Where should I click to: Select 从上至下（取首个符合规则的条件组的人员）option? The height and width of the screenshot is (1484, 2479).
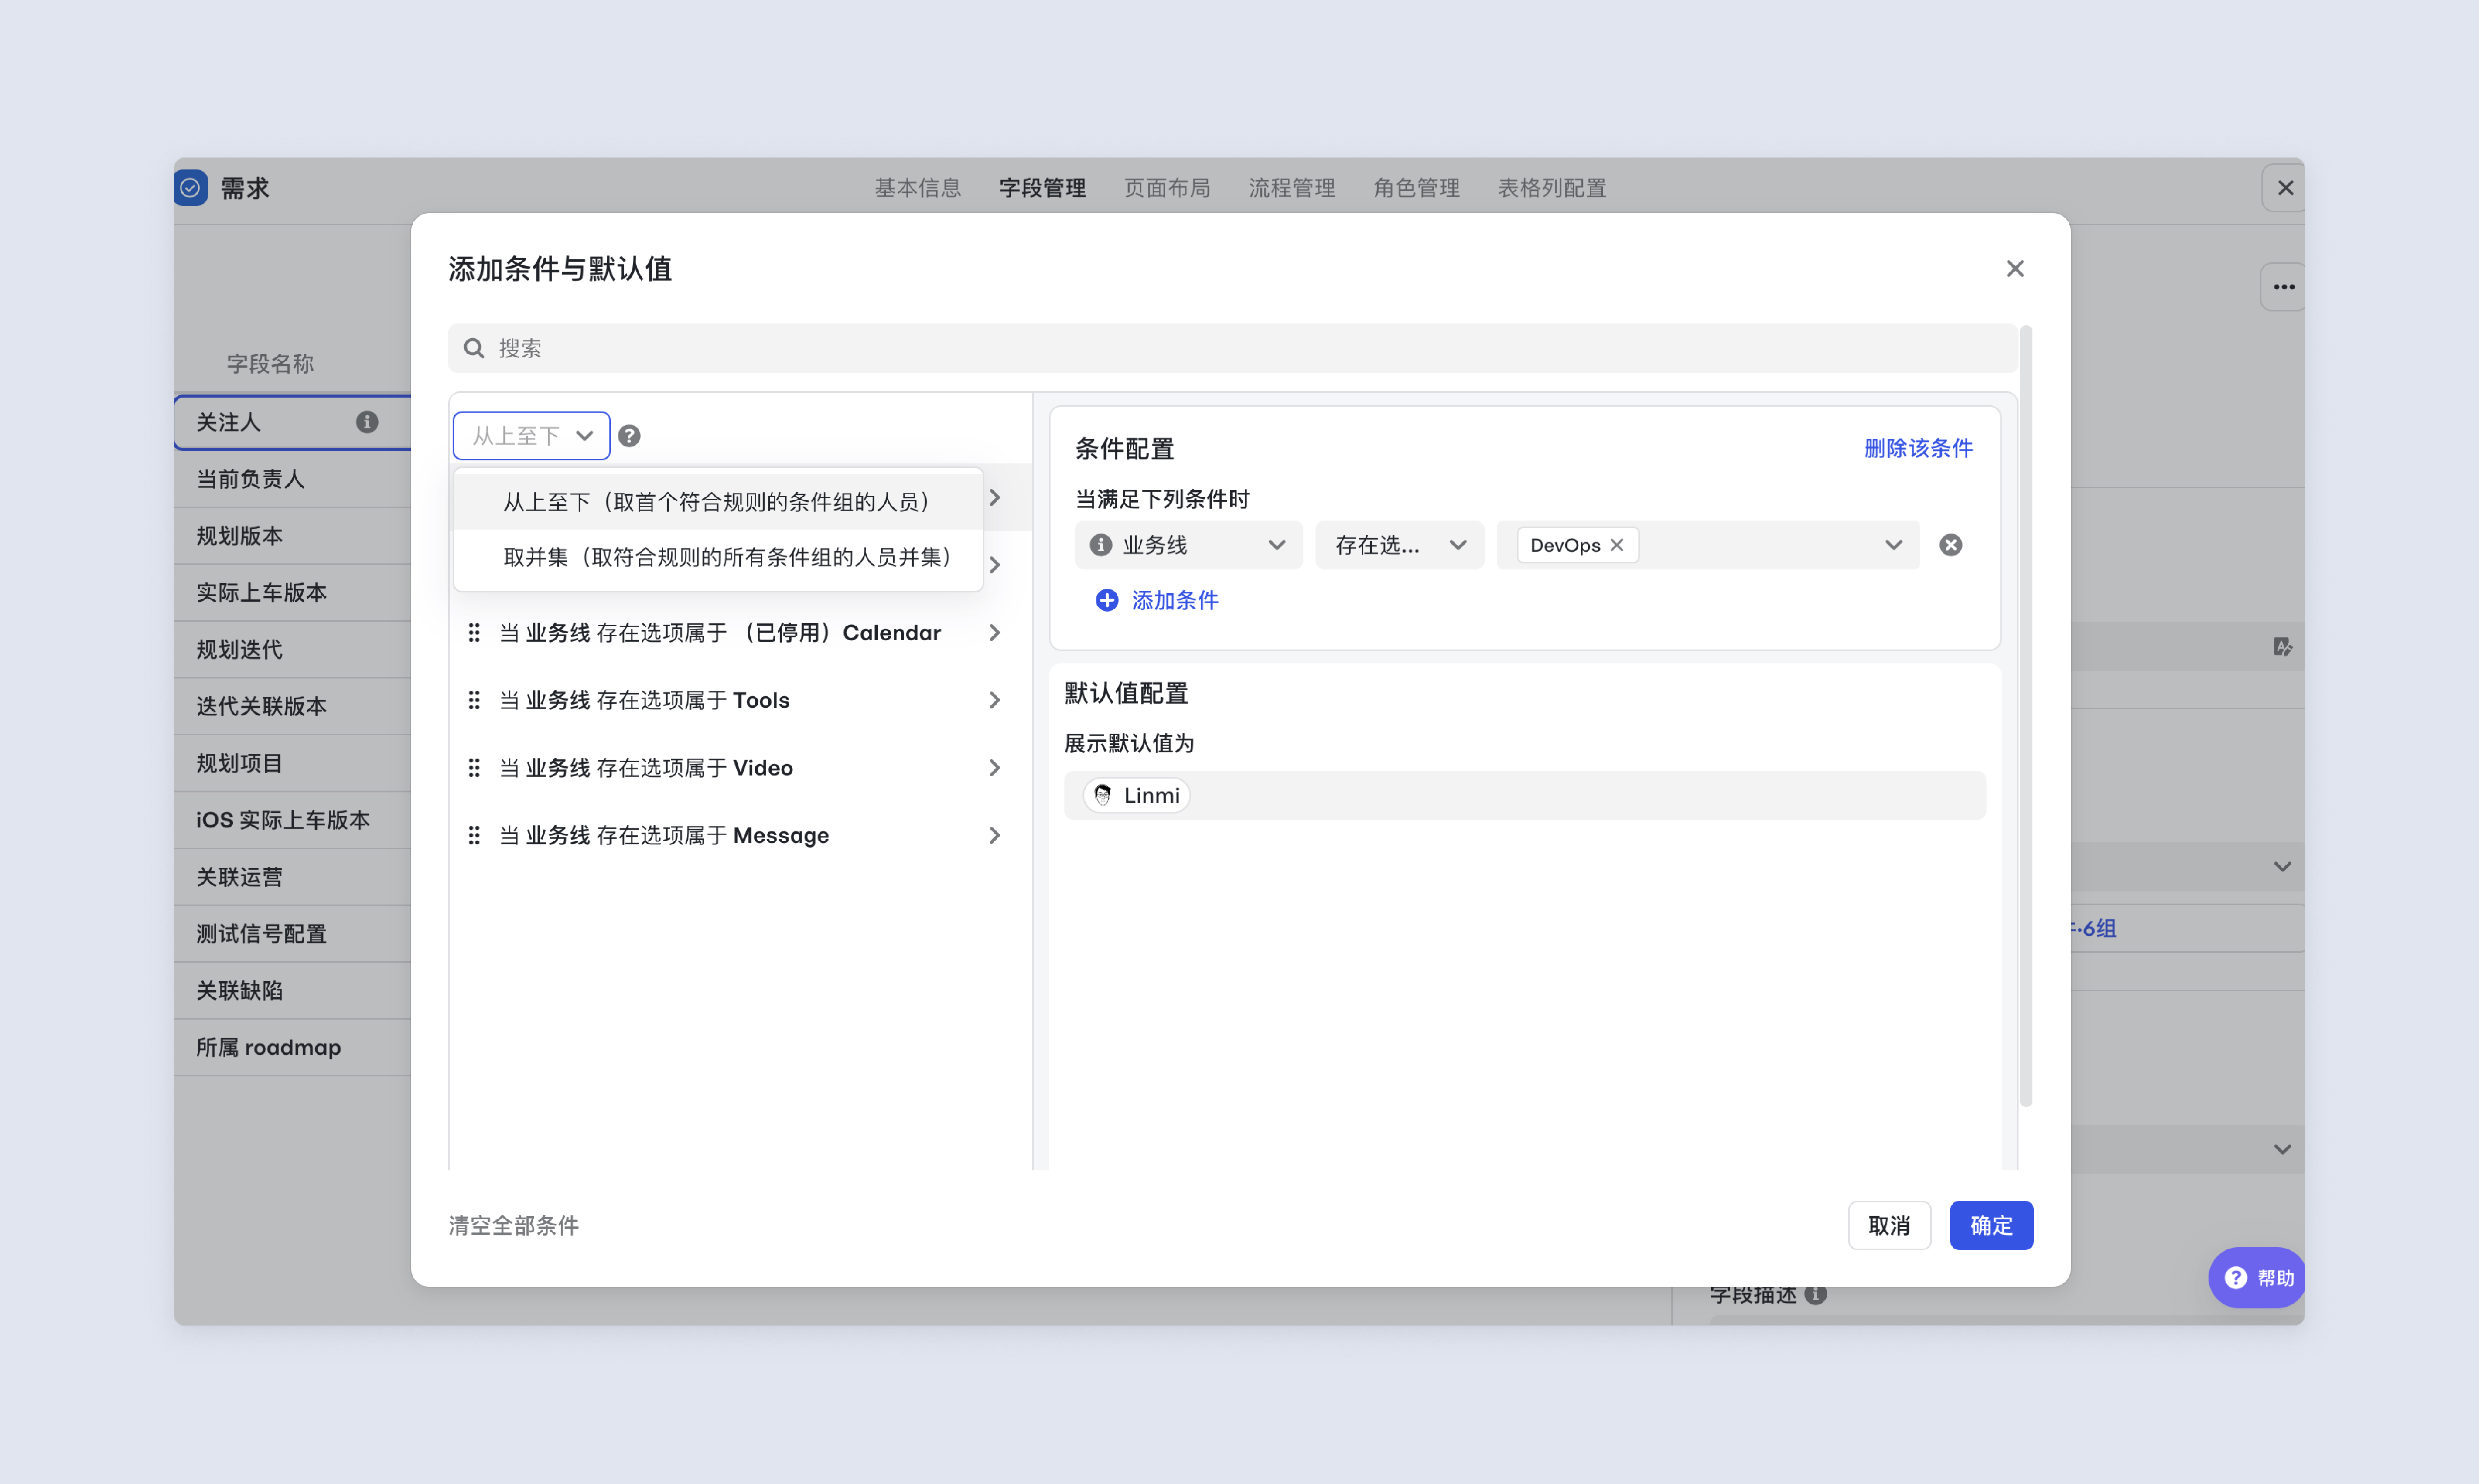point(717,502)
